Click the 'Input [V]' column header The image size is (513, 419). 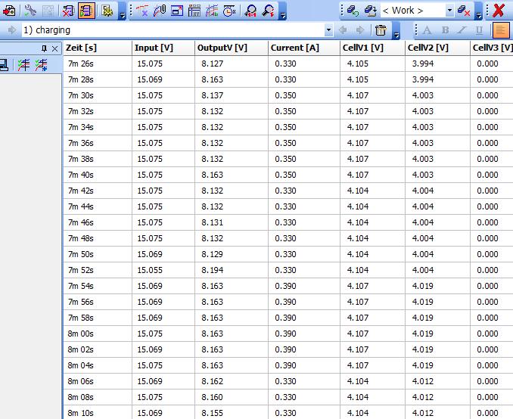click(x=163, y=48)
